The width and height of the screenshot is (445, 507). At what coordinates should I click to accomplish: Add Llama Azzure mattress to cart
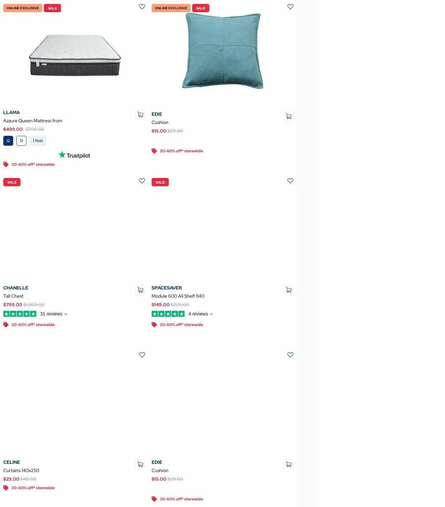coord(140,115)
